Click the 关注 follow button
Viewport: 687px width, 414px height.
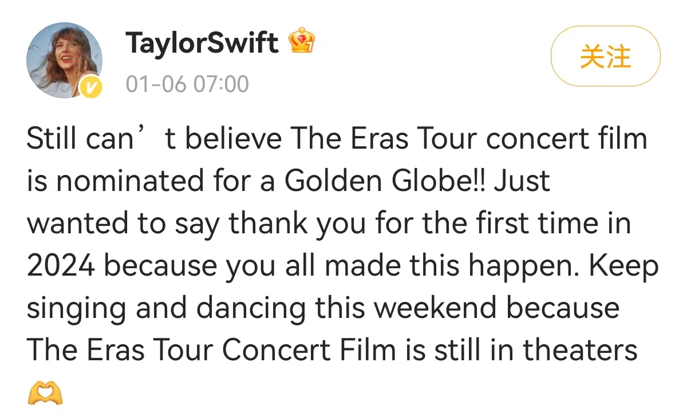click(605, 56)
